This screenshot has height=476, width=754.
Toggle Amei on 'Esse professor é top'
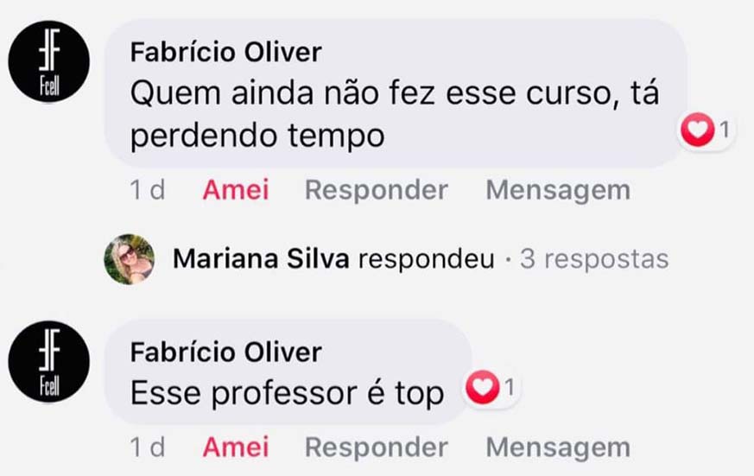coord(236,447)
